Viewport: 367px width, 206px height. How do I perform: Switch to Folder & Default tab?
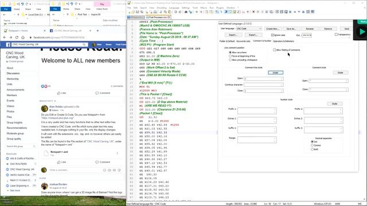[227, 41]
